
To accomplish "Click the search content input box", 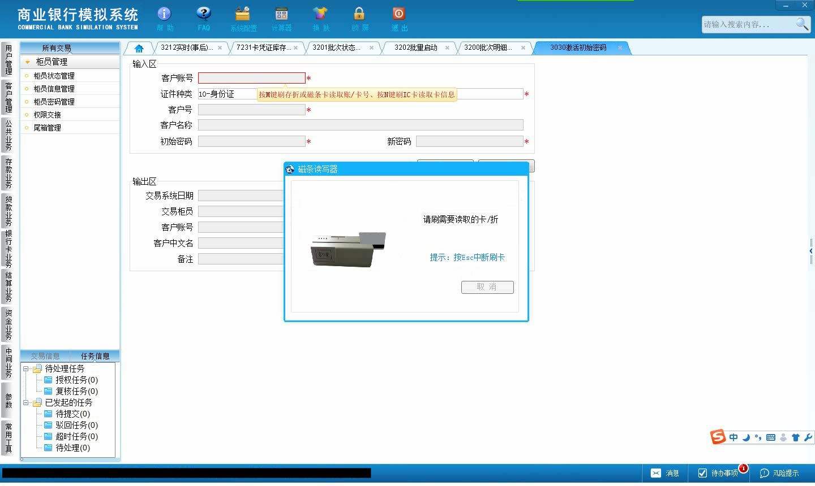I will pos(748,24).
